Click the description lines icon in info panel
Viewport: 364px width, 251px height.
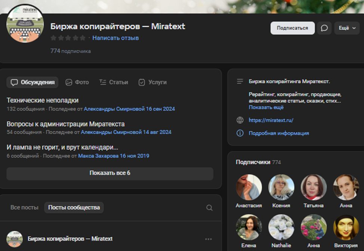[x=240, y=81]
